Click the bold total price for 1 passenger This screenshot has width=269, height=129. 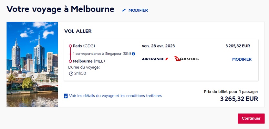pyautogui.click(x=239, y=99)
